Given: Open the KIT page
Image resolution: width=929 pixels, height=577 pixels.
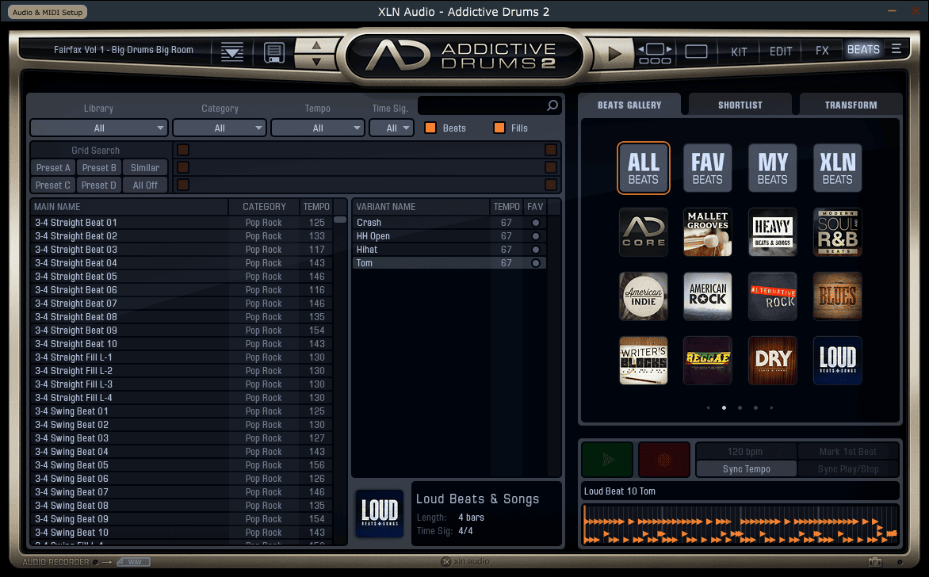Looking at the screenshot, I should coord(739,52).
